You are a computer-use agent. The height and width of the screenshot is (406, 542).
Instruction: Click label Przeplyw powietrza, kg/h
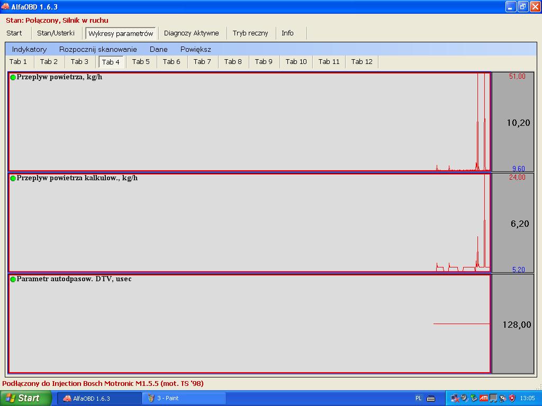point(59,77)
